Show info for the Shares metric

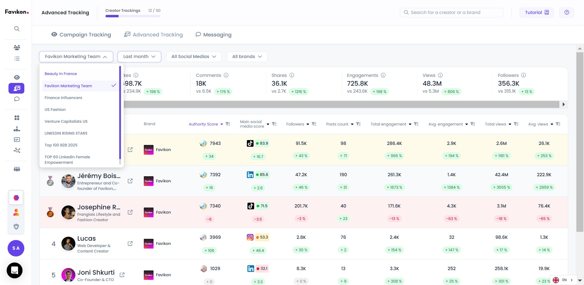pyautogui.click(x=292, y=75)
